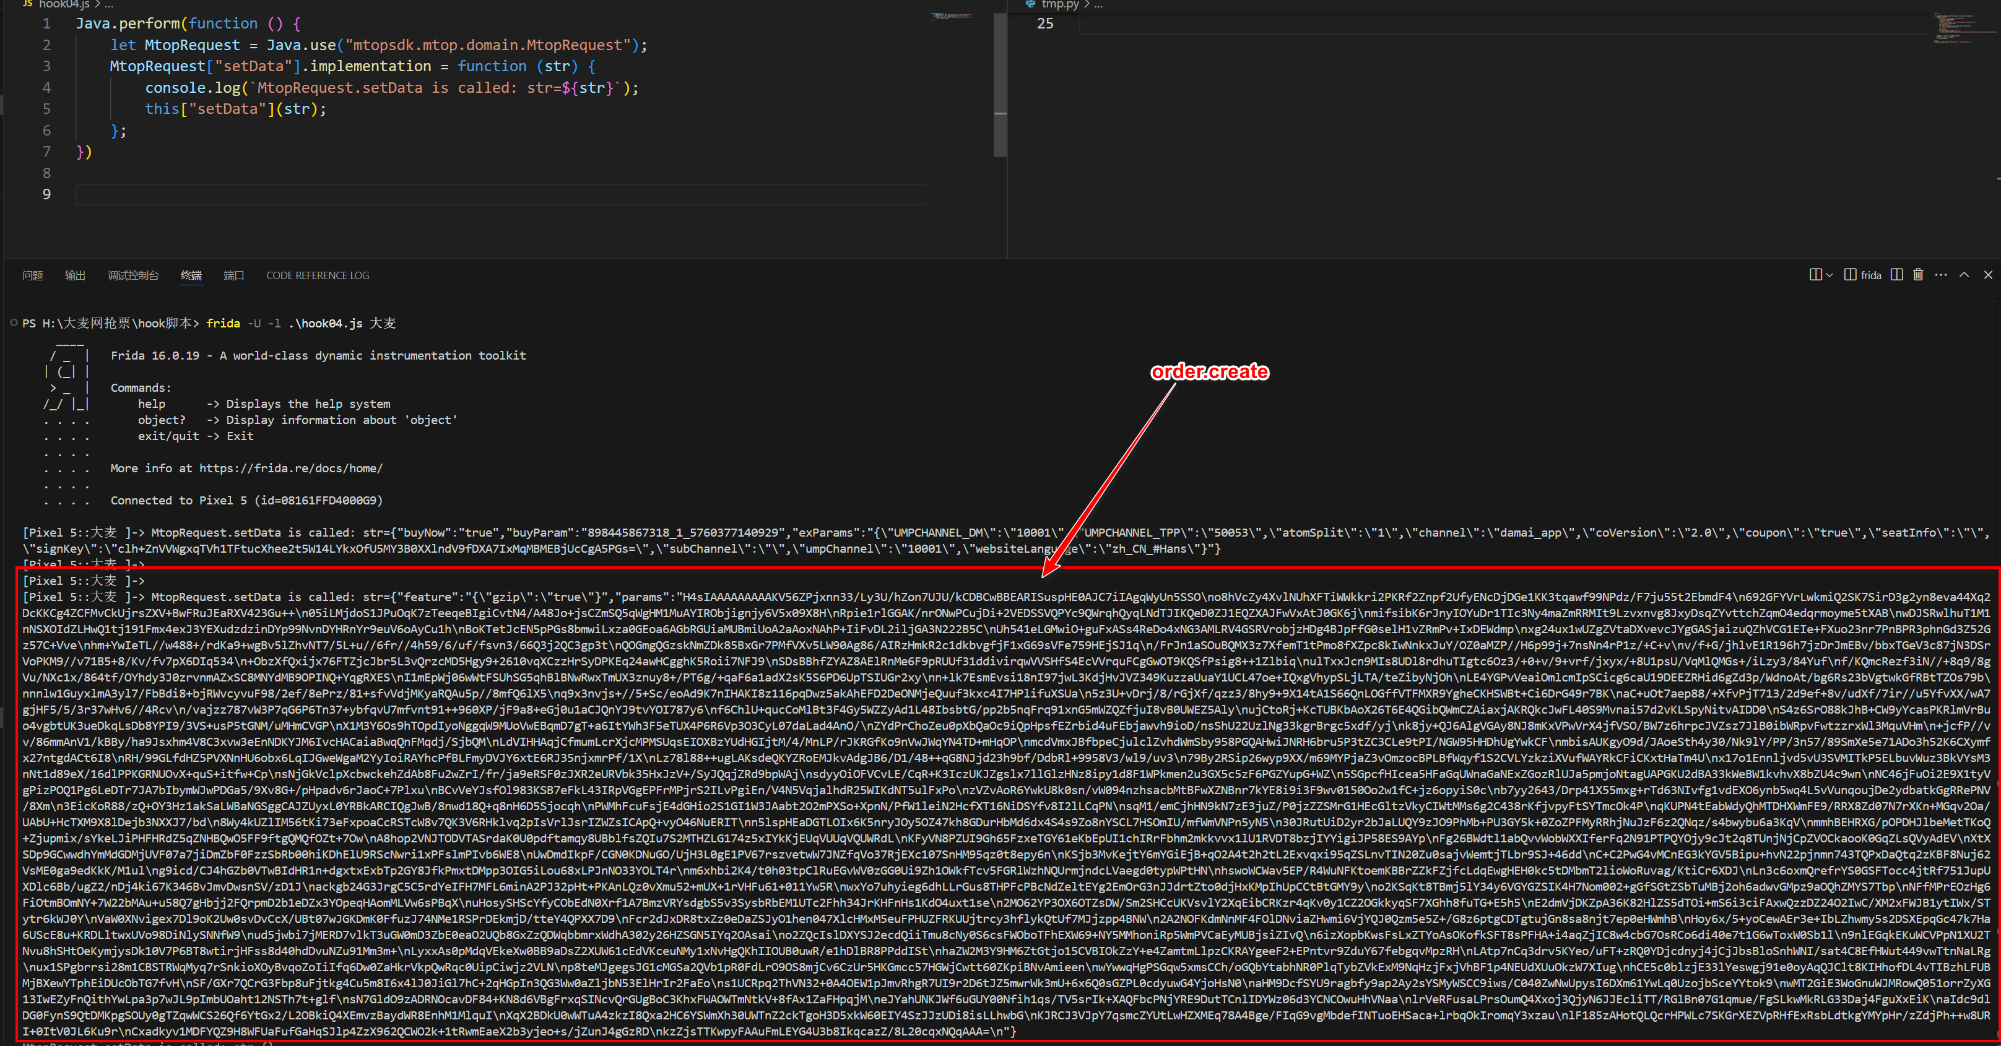Click the left editor minimap preview
Viewport: 2001px width, 1046px height.
coord(952,16)
